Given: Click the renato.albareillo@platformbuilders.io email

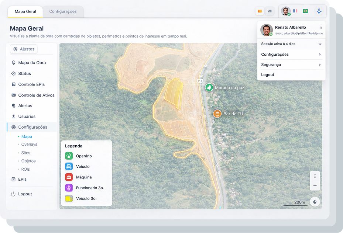Looking at the screenshot, I should [x=299, y=34].
